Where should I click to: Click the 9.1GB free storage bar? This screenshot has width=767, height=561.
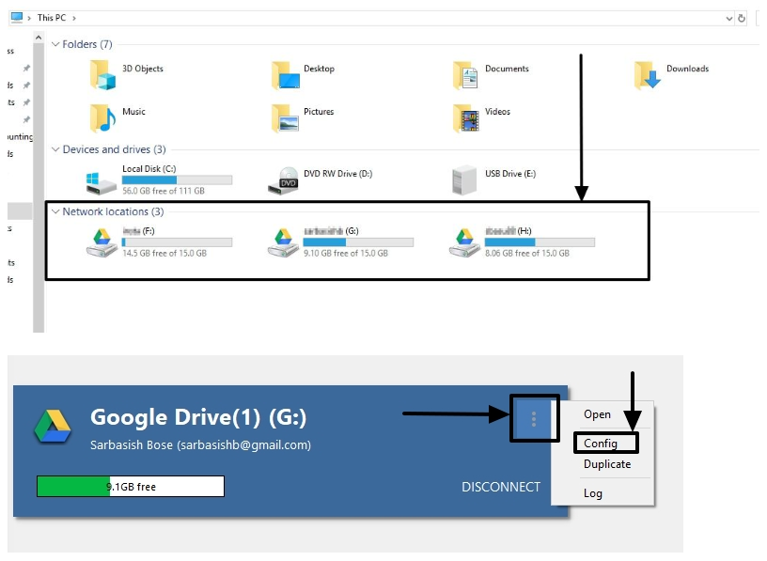131,486
